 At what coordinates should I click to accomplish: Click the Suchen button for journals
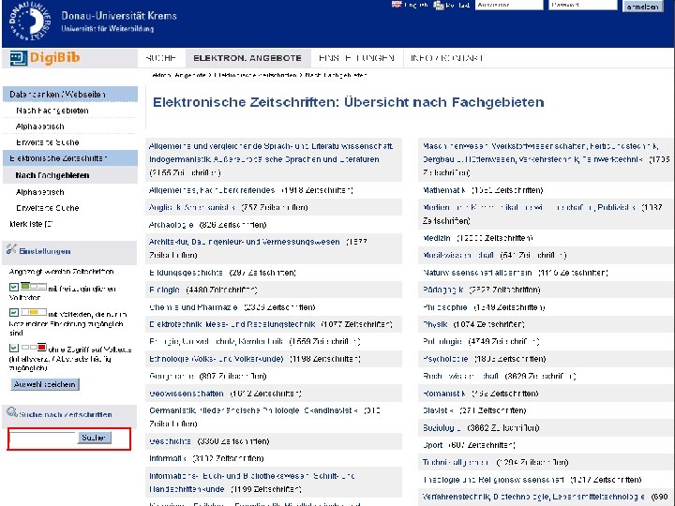94,438
